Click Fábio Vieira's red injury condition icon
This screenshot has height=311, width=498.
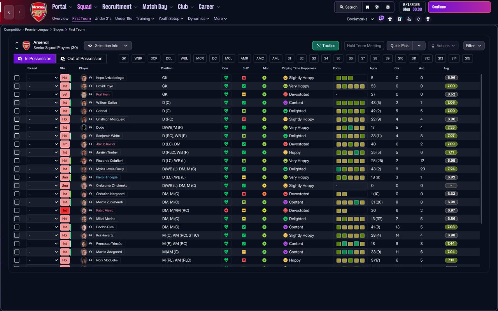(x=226, y=210)
